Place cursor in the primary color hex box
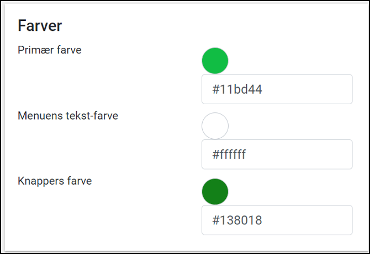The height and width of the screenshot is (254, 370). tap(277, 89)
